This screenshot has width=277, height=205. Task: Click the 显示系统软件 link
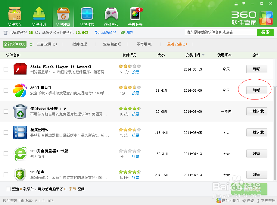point(105,33)
